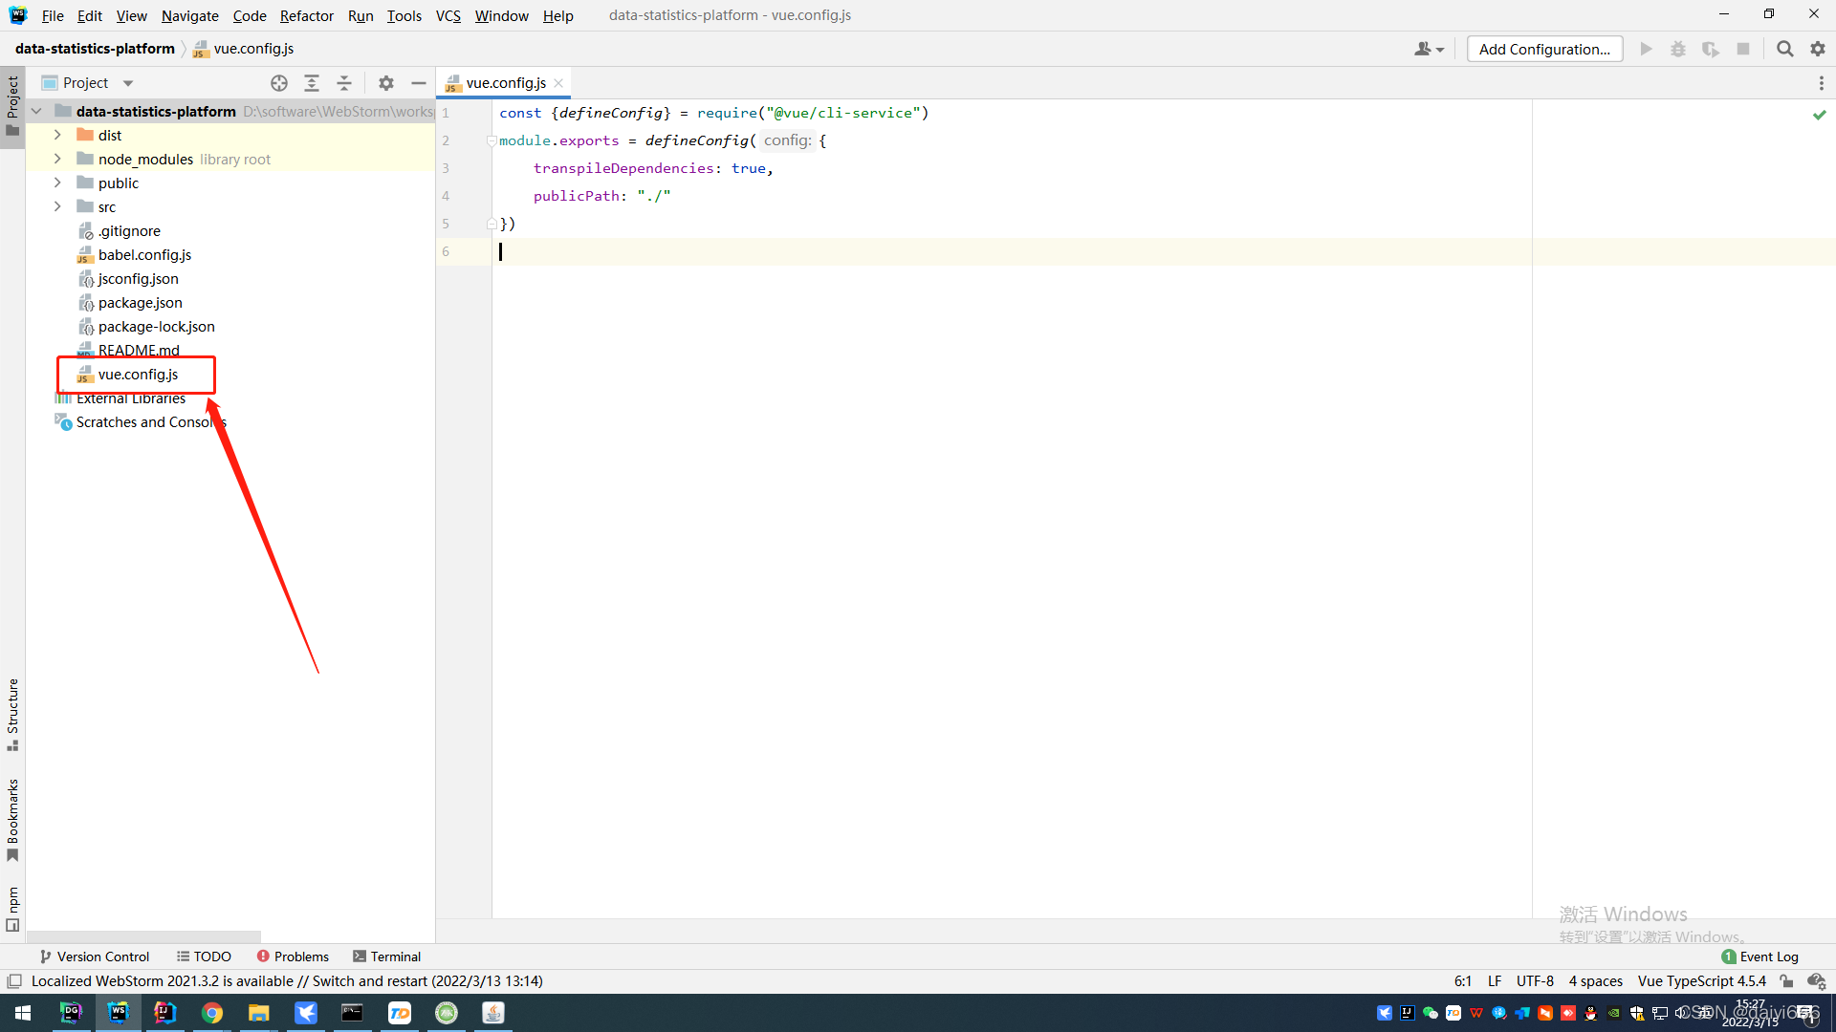The width and height of the screenshot is (1836, 1032).
Task: Click the Expand All icon in Project panel
Action: point(312,83)
